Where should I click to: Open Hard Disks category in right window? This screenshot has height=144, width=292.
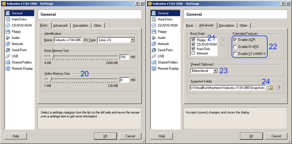(162, 19)
